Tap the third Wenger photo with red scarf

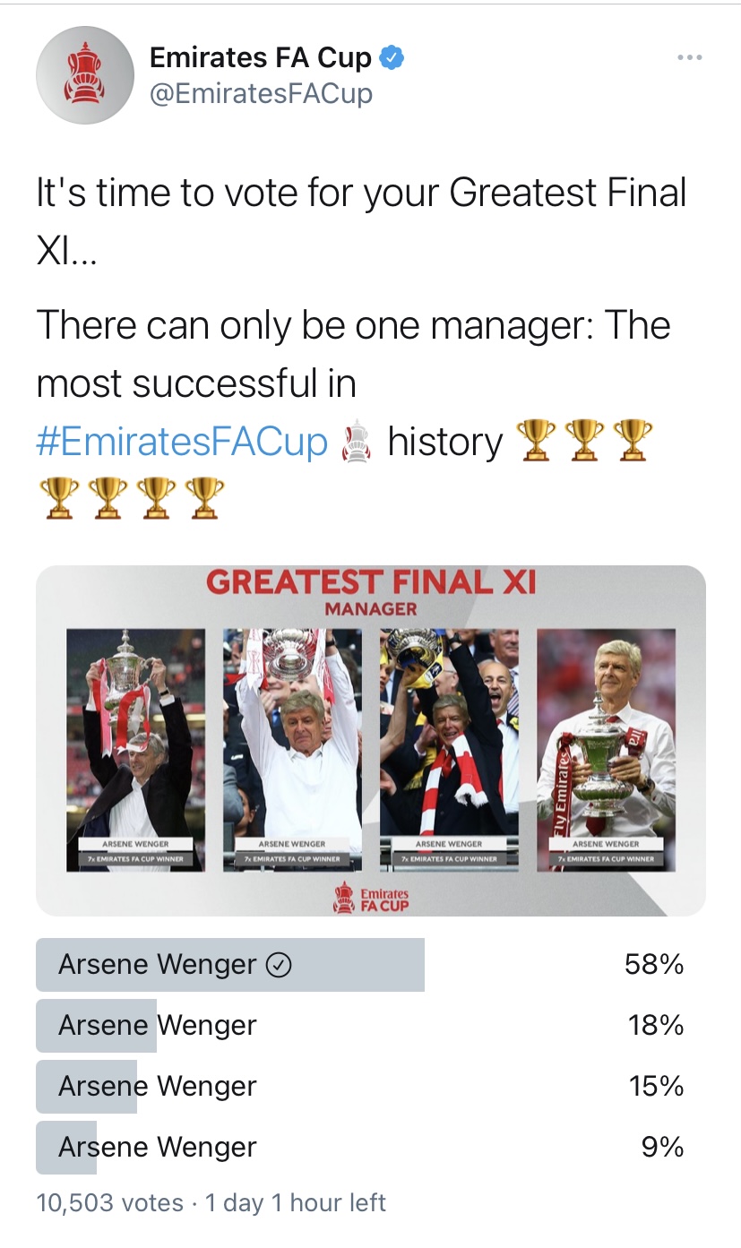[x=449, y=750]
